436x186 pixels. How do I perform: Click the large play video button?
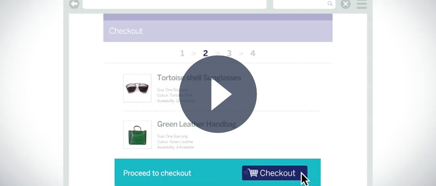pos(218,94)
